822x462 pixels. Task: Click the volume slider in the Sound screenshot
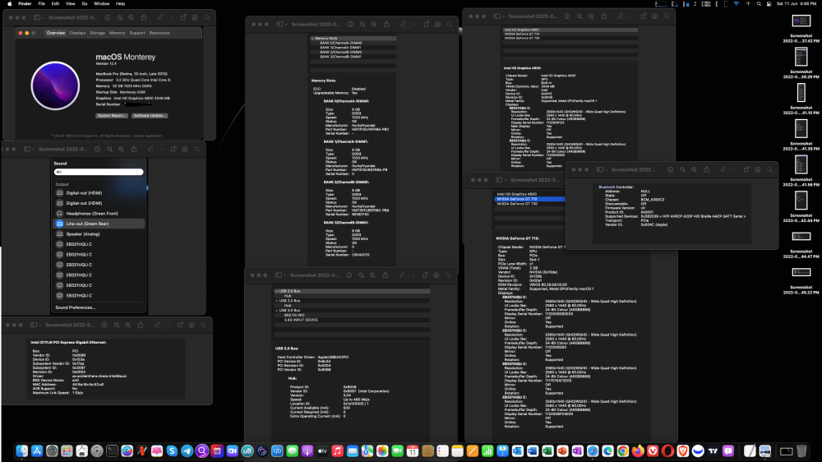pyautogui.click(x=99, y=172)
